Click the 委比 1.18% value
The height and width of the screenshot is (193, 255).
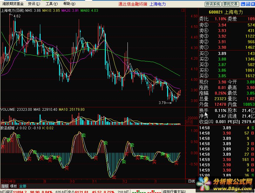coord(220,19)
